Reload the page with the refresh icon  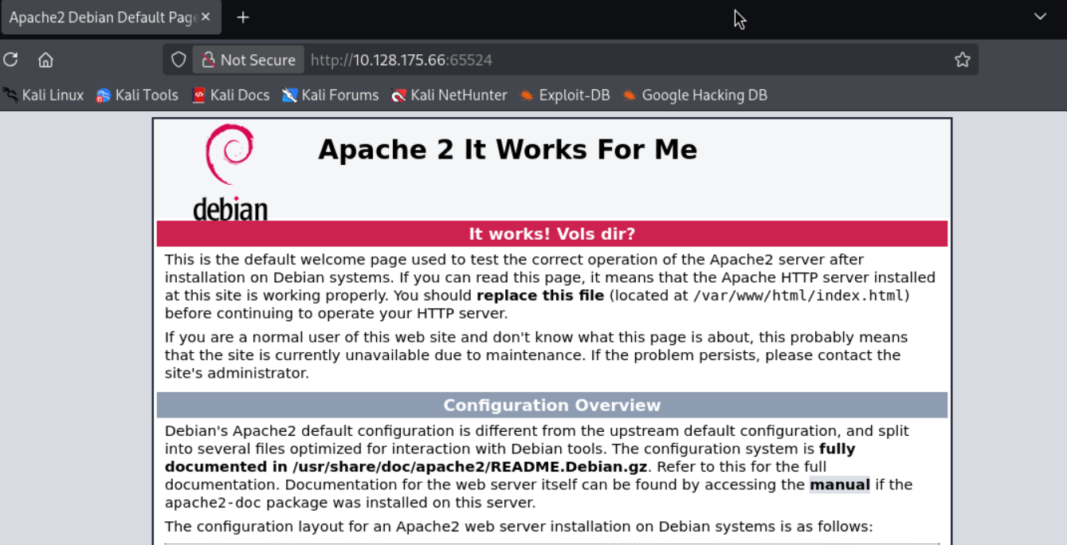(x=10, y=60)
